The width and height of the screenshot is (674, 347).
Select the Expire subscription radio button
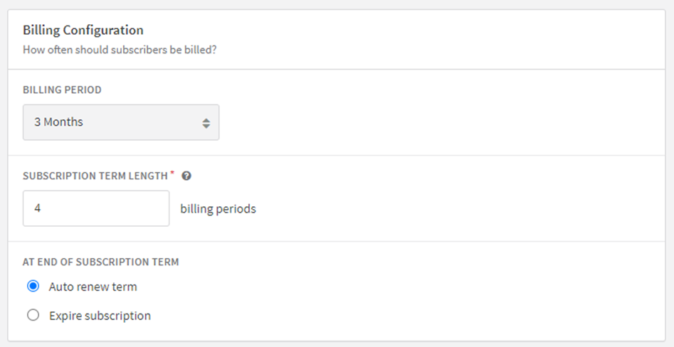[33, 315]
